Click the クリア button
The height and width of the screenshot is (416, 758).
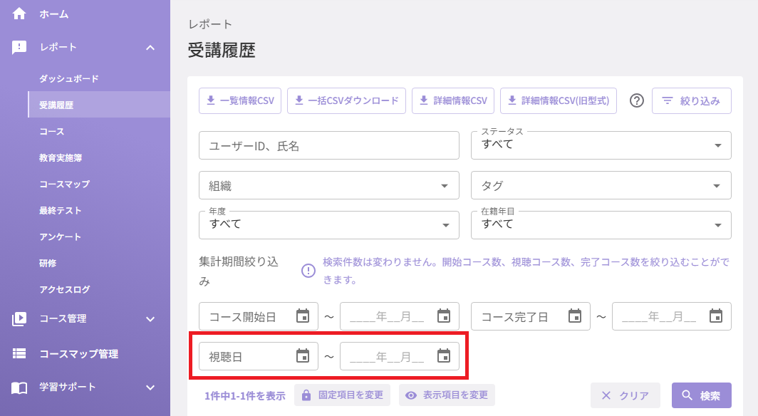(625, 395)
